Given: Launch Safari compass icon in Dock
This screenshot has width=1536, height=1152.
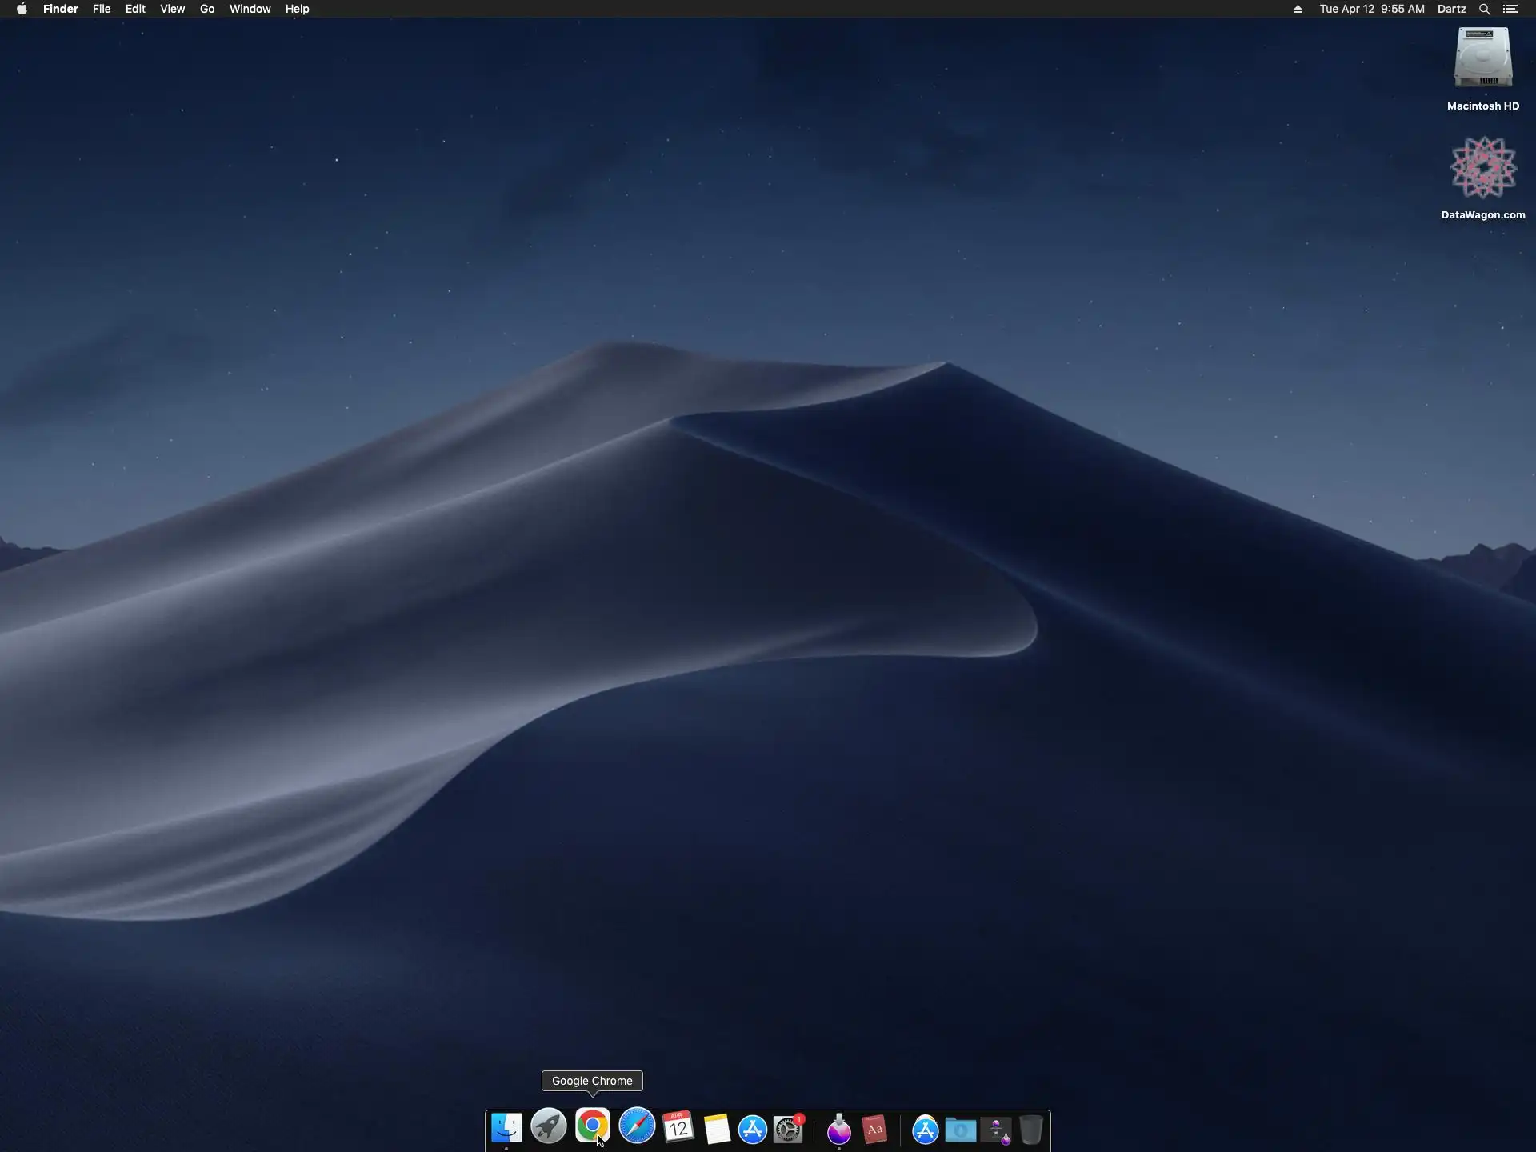Looking at the screenshot, I should tap(637, 1126).
